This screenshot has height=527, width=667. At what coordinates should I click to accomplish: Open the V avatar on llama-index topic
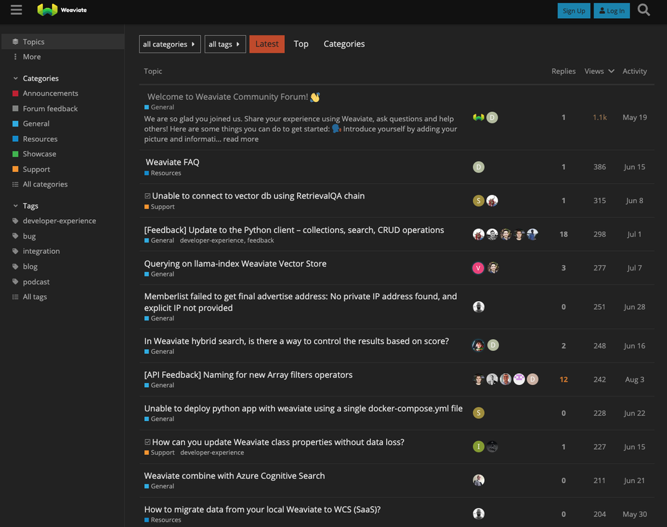click(478, 268)
